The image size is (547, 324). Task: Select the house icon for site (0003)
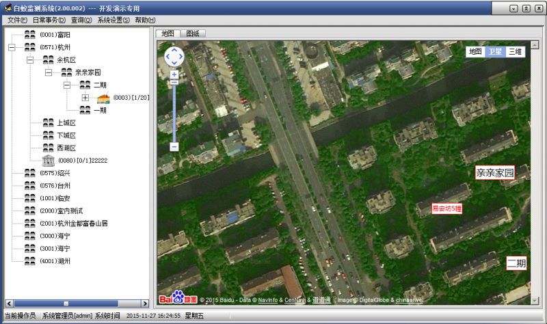pyautogui.click(x=103, y=98)
